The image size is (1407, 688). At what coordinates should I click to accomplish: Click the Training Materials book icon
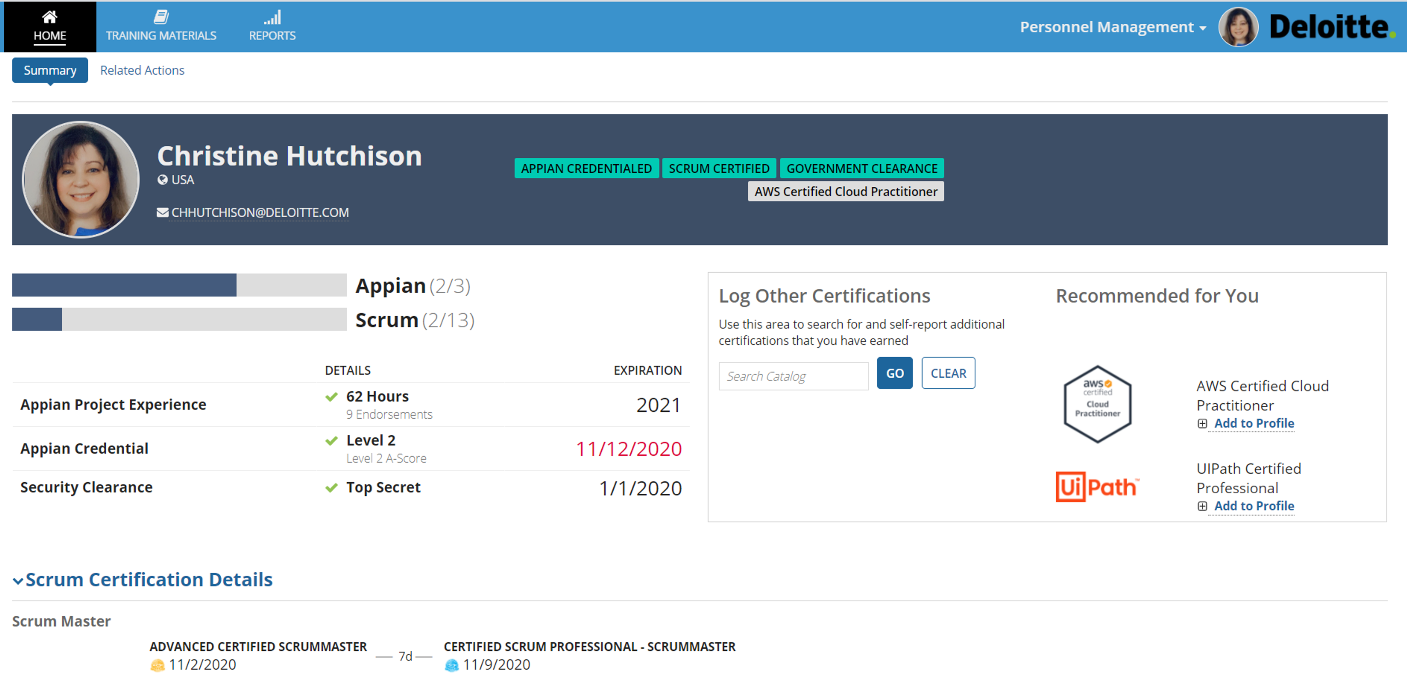click(x=160, y=17)
